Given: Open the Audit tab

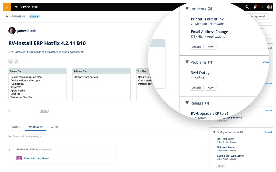Looking at the screenshot, I should (55, 127).
